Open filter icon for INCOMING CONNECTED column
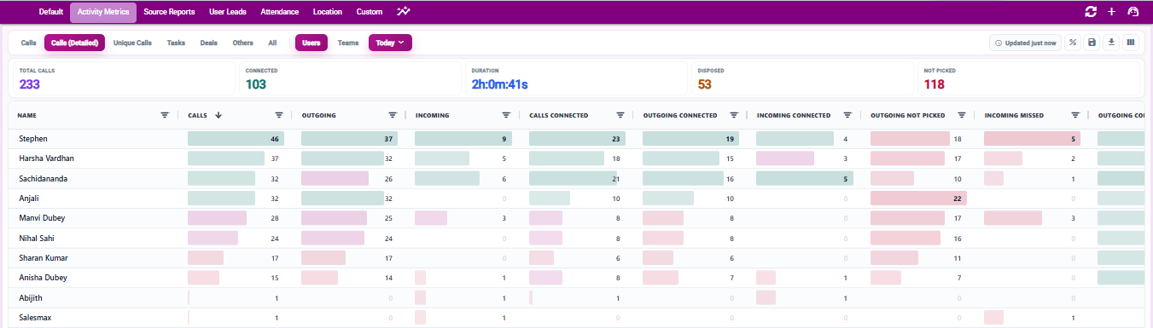The width and height of the screenshot is (1153, 328). (847, 115)
